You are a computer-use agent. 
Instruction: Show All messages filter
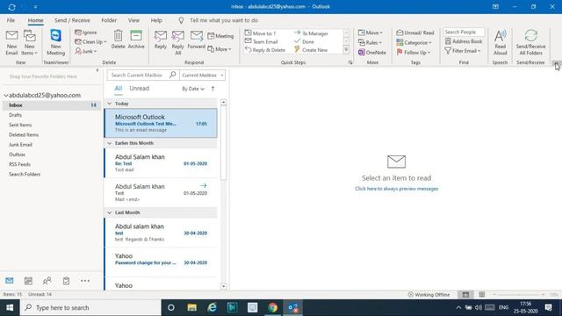(x=119, y=88)
